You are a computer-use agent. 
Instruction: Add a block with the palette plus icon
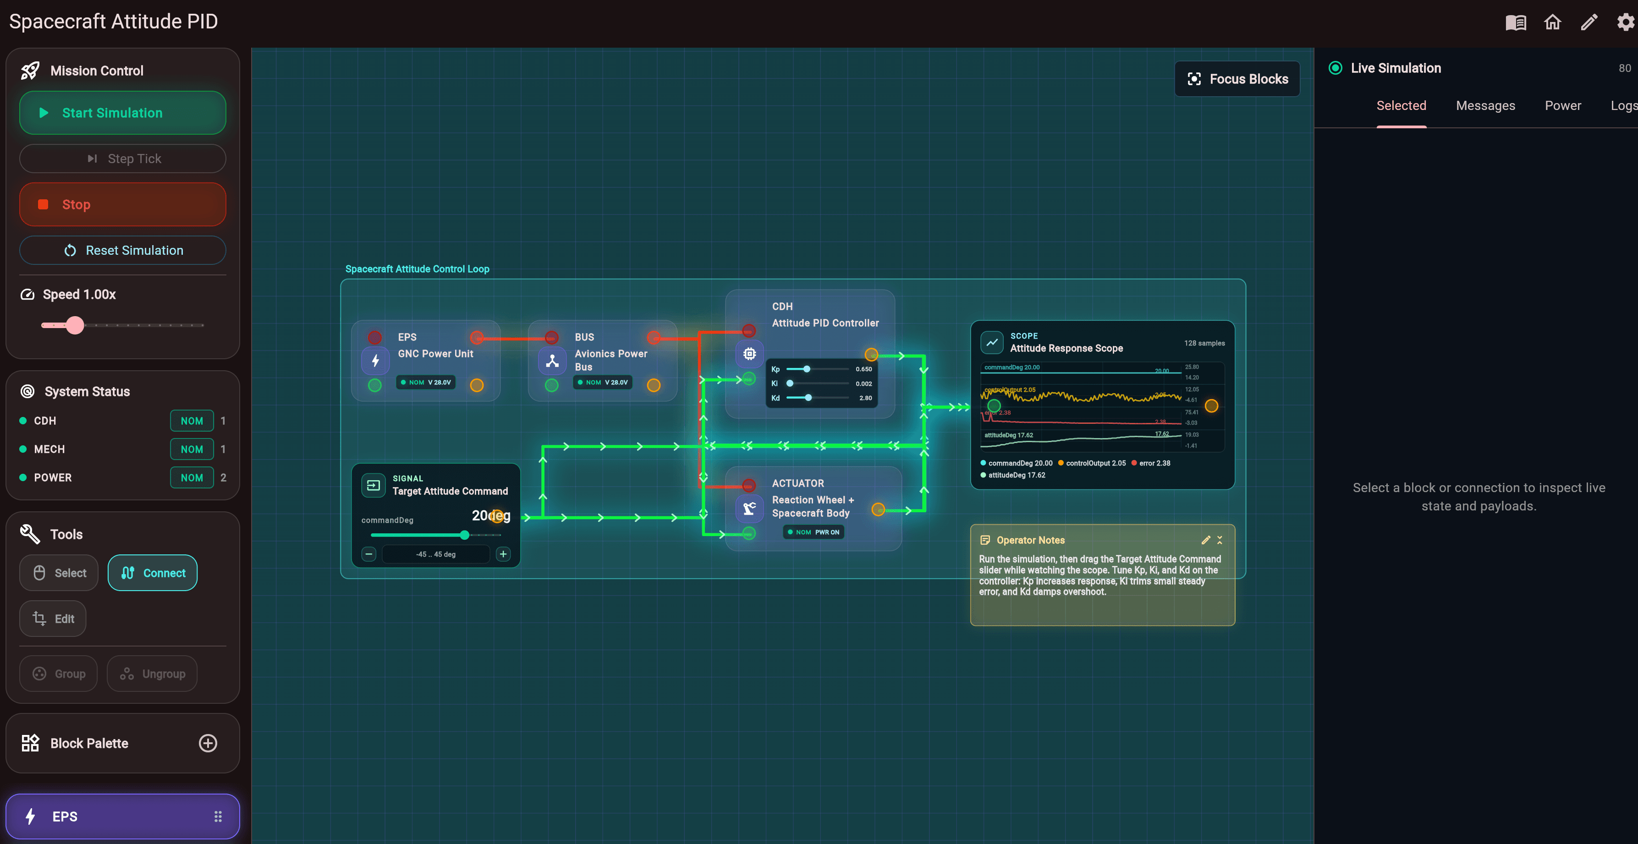(208, 743)
